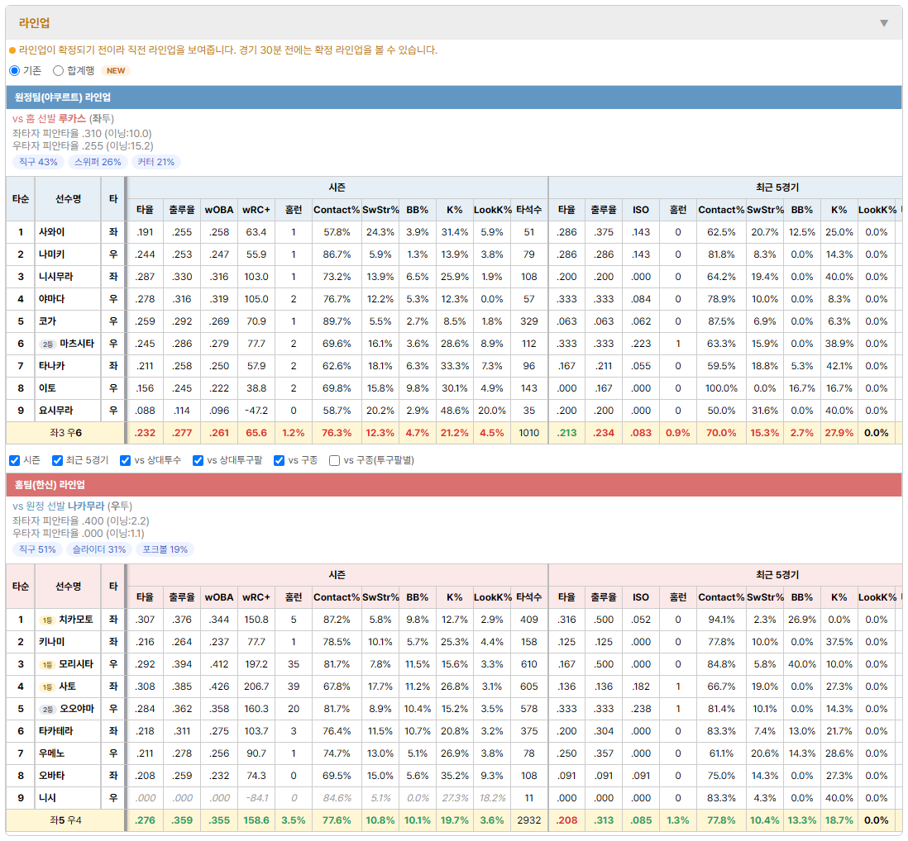Click 요시무라's season wRC+ value -47.2
This screenshot has height=841, width=908.
coord(256,411)
